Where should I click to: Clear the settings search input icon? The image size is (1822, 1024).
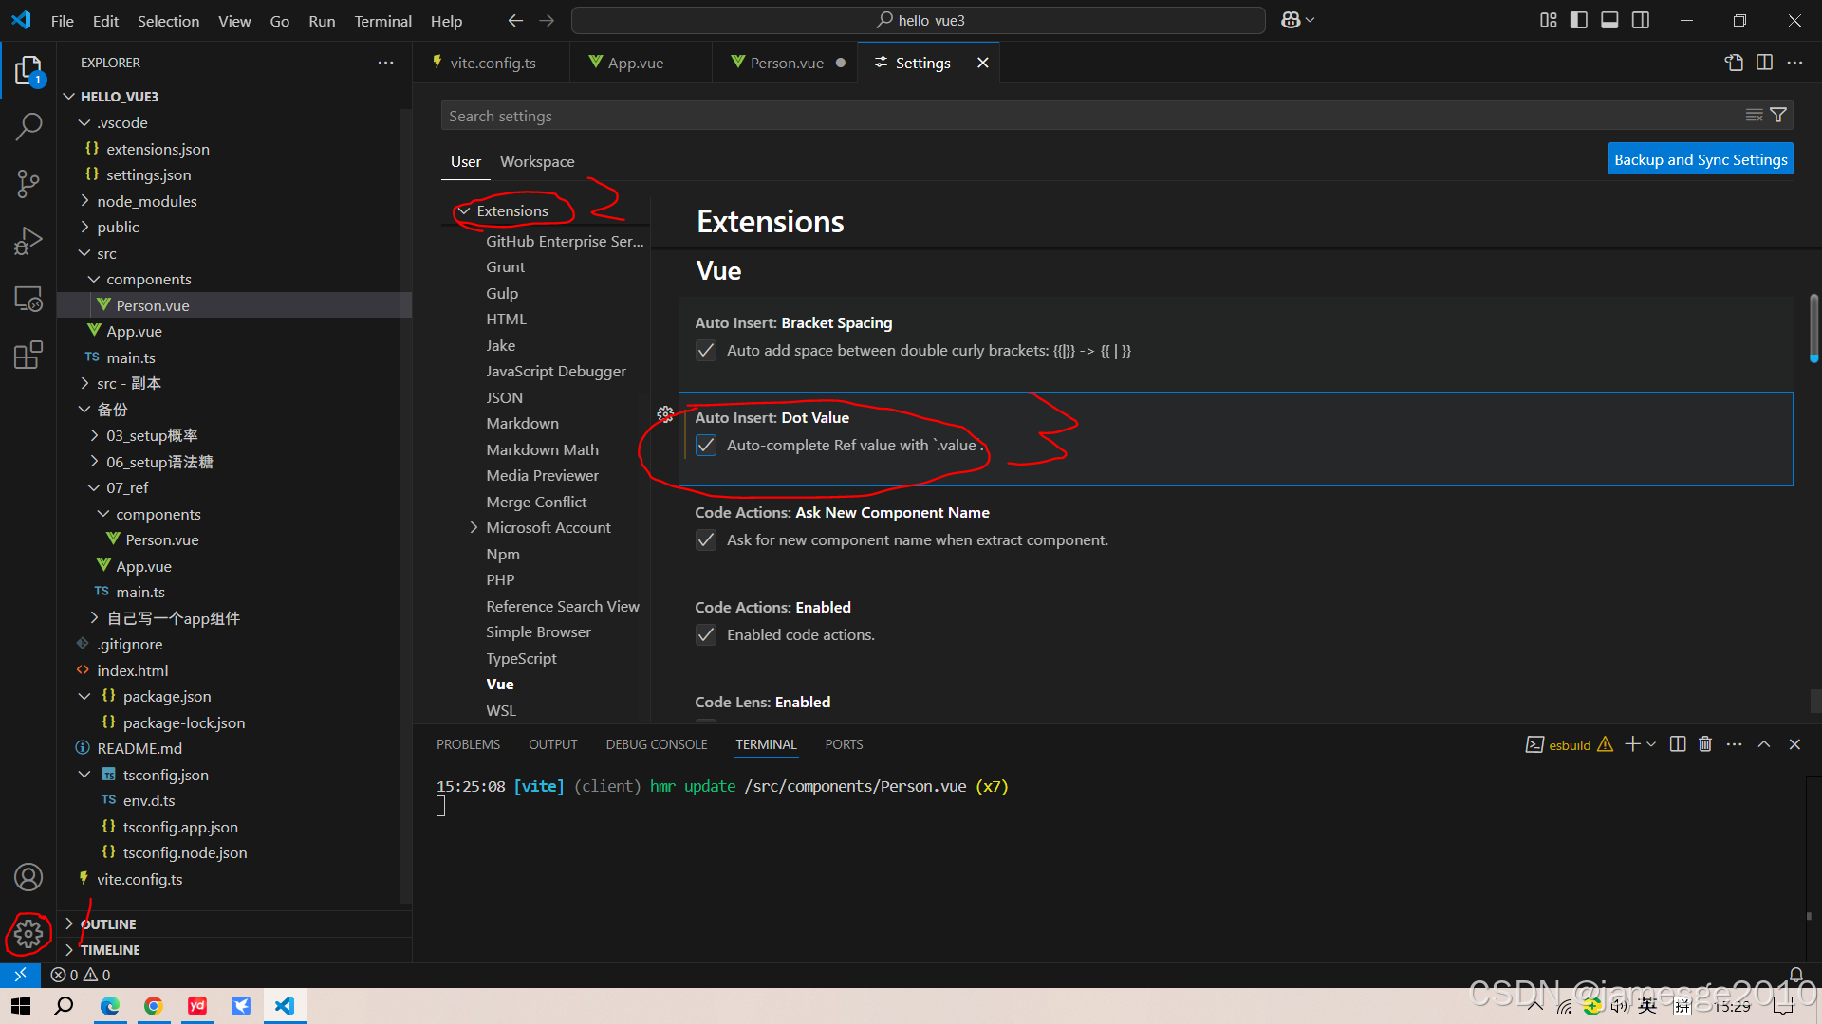click(x=1754, y=115)
